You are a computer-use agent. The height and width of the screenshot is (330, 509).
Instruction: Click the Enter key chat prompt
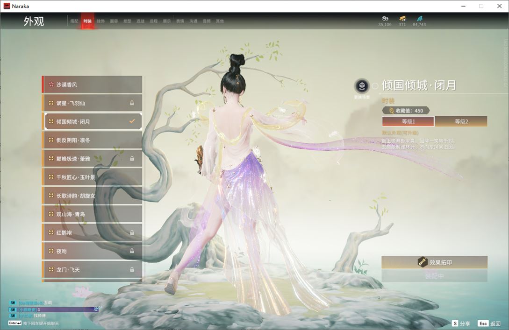click(x=34, y=323)
